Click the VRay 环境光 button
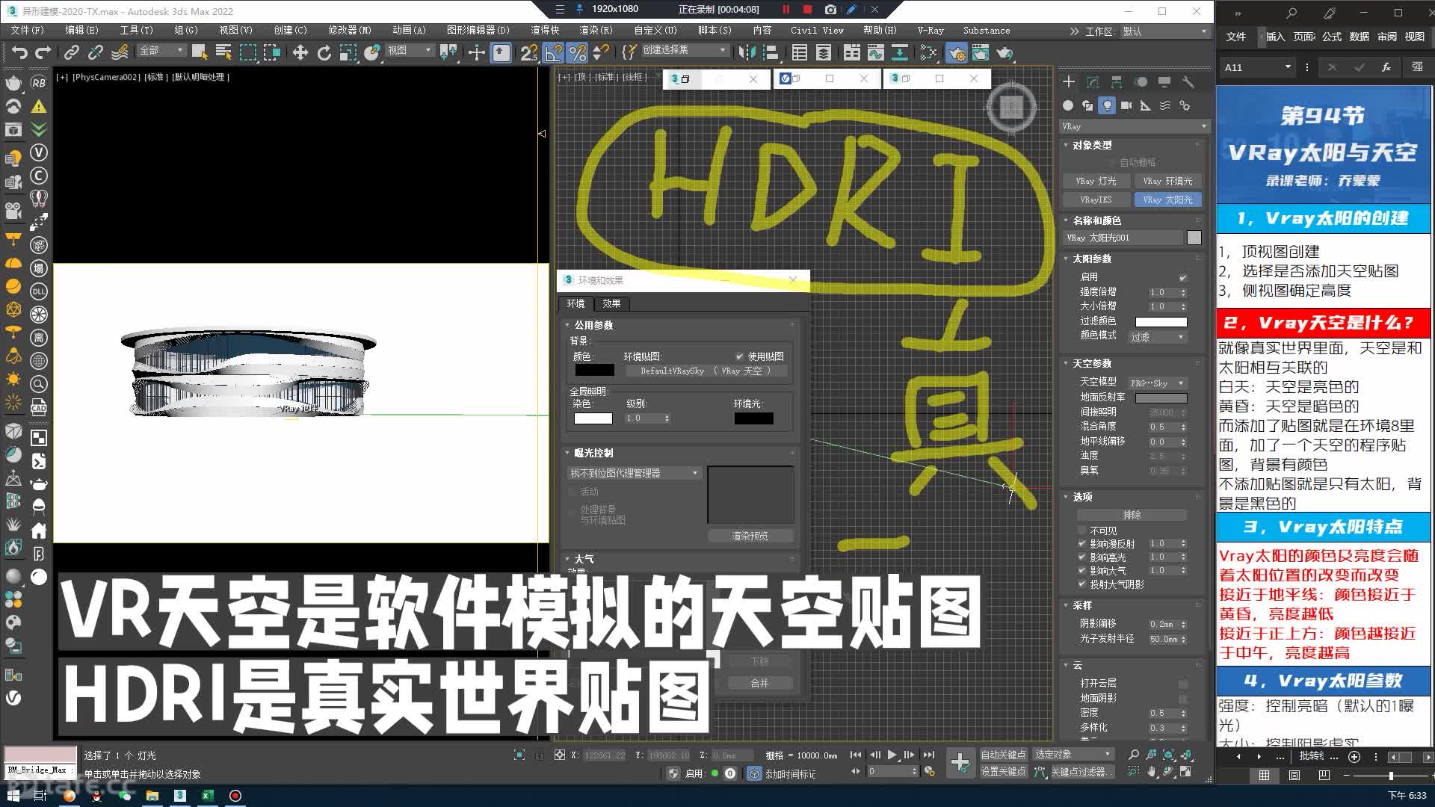 click(x=1167, y=181)
